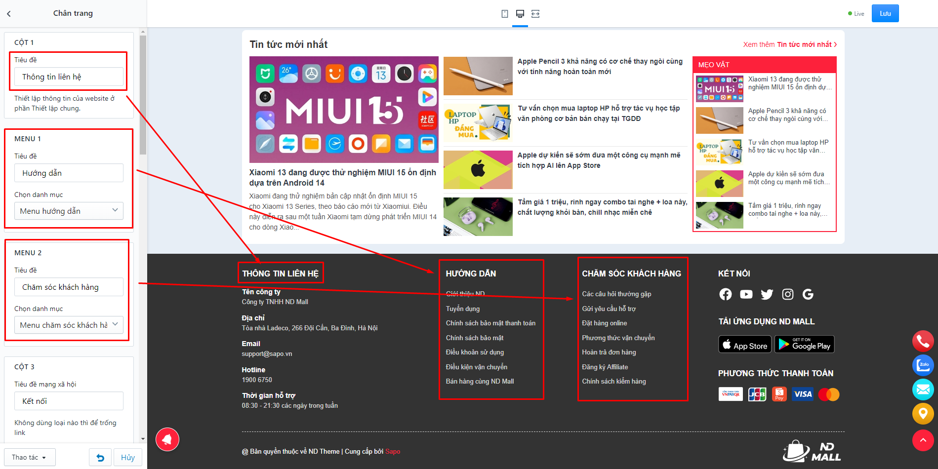Image resolution: width=938 pixels, height=469 pixels.
Task: Open Điều khoản sử dụng link
Action: (x=475, y=352)
